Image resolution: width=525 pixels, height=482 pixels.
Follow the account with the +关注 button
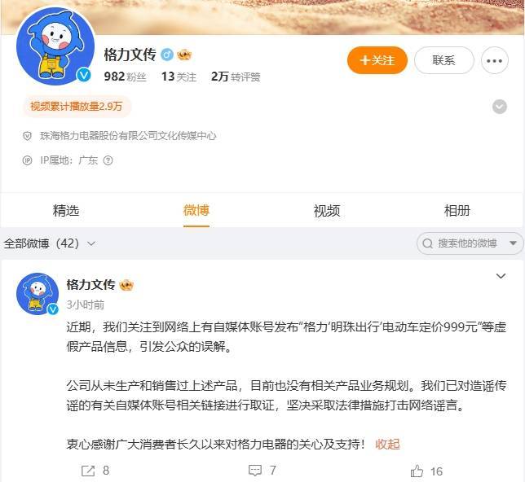point(377,60)
